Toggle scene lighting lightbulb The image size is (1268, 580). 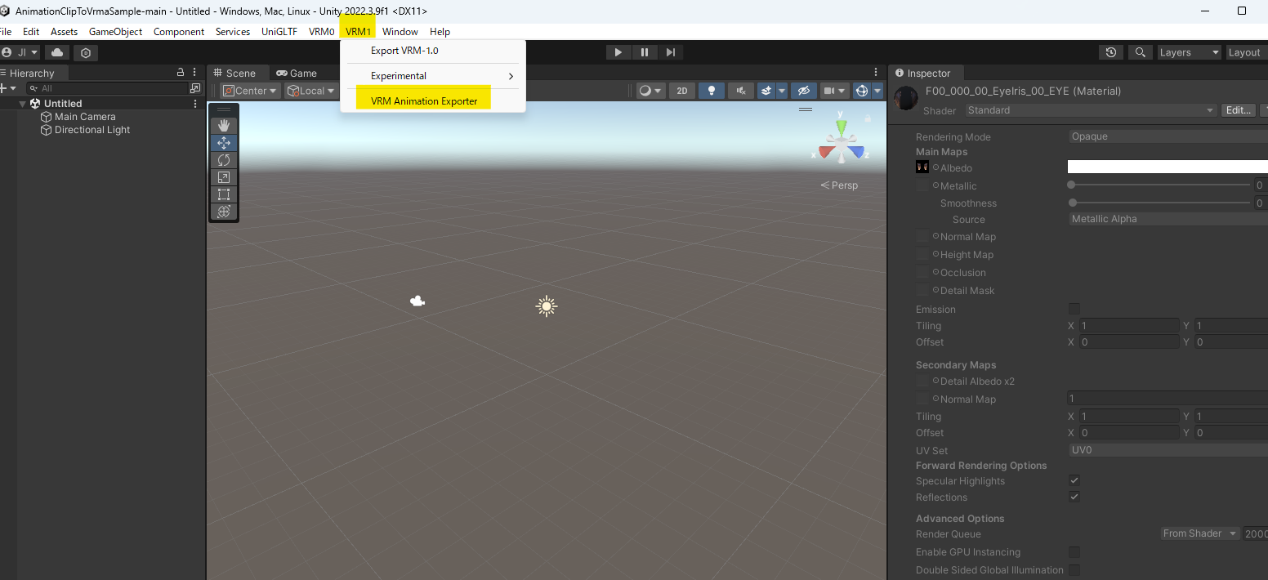(712, 91)
